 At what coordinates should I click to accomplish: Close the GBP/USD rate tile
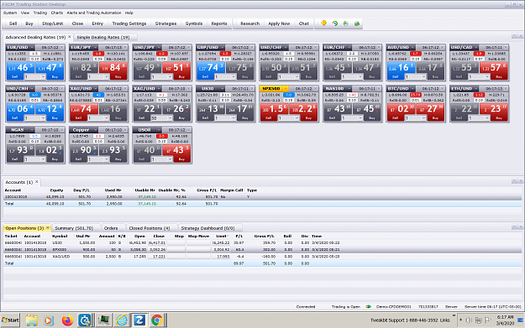[252, 47]
